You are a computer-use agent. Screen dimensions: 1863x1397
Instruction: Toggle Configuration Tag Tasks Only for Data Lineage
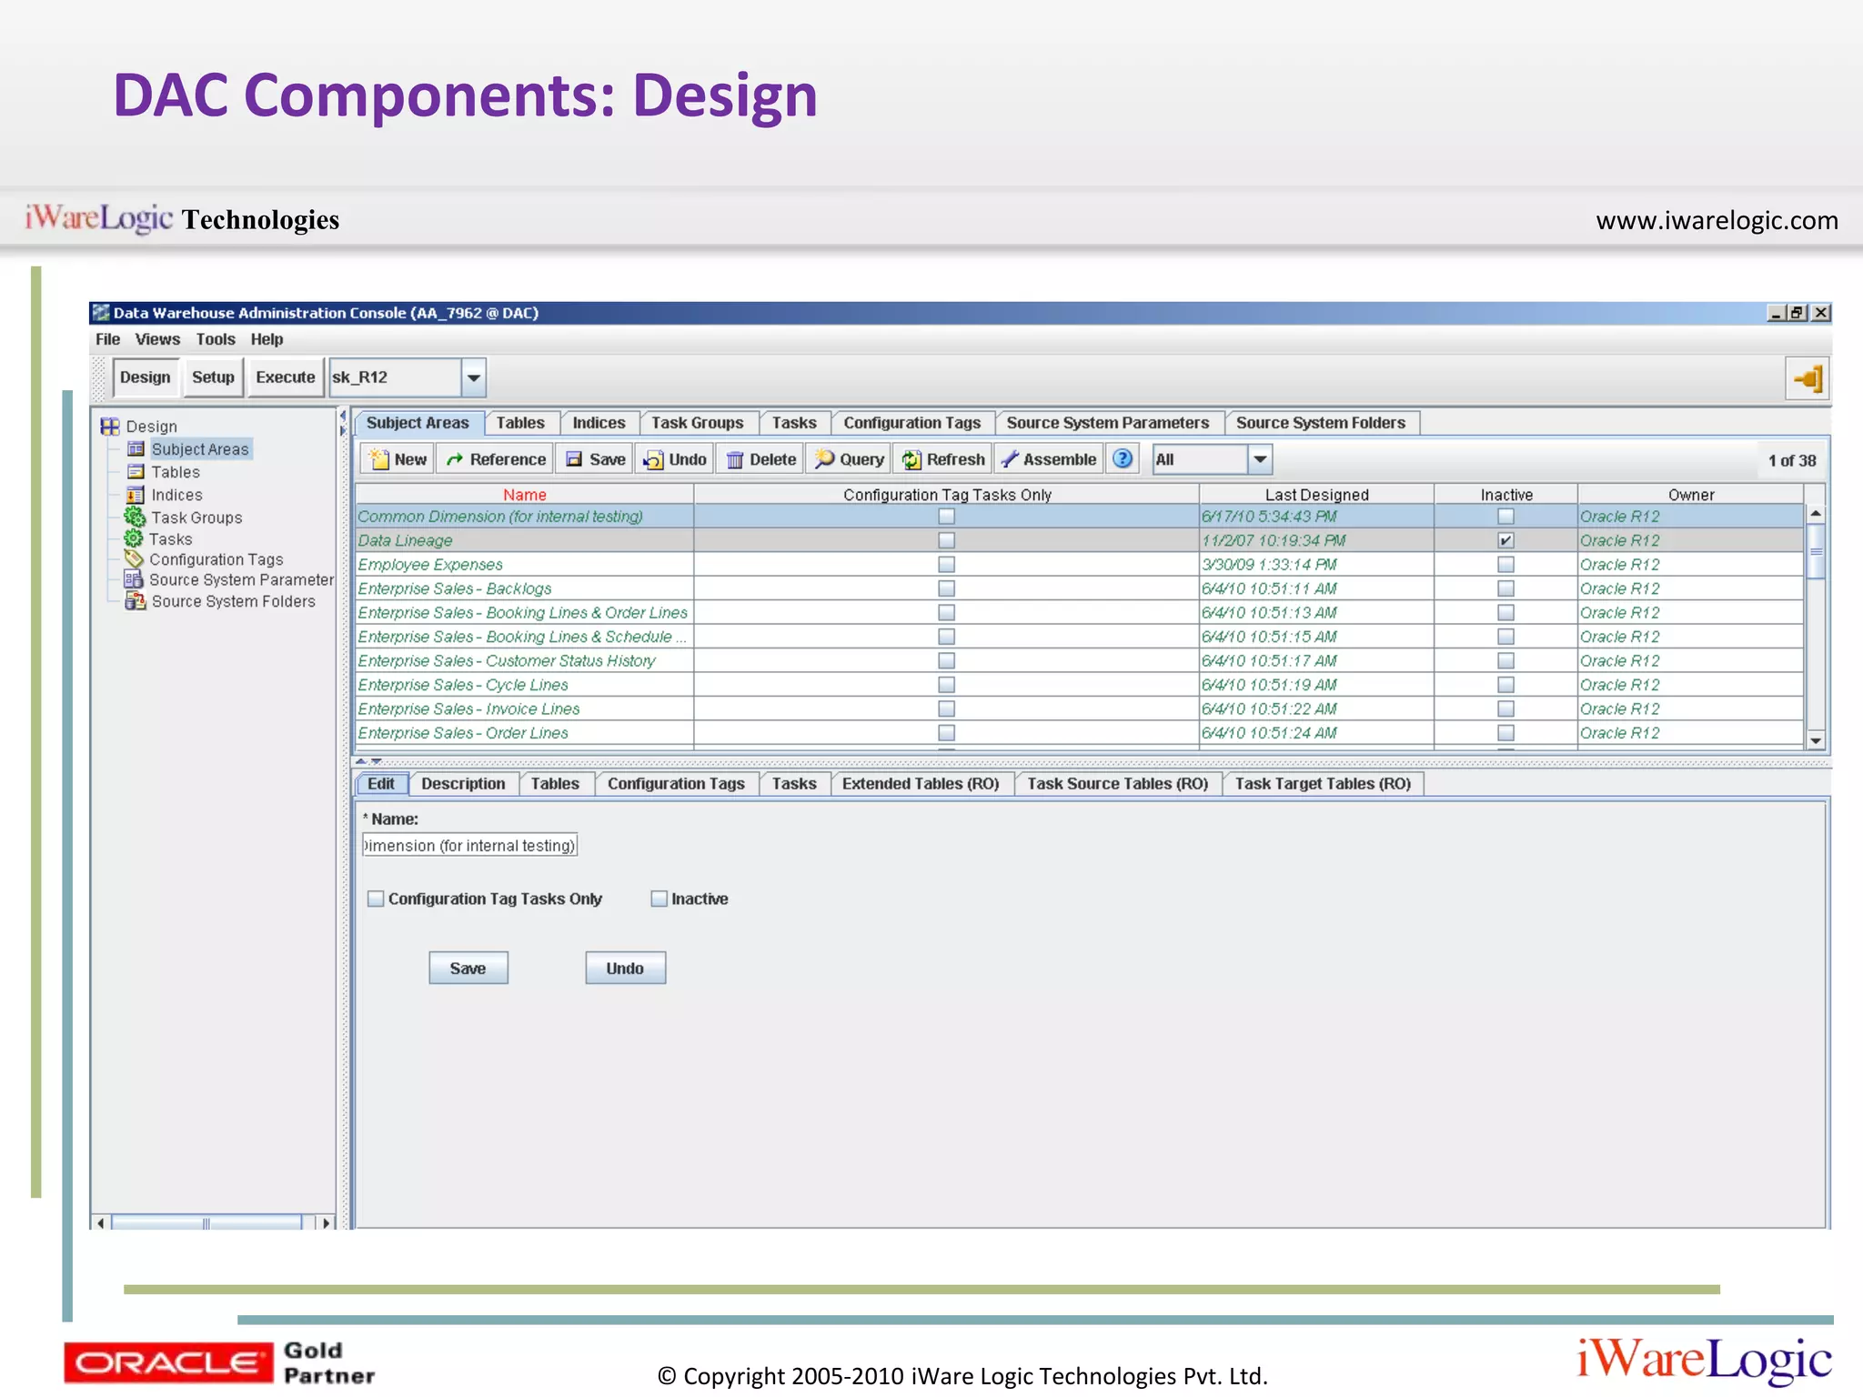point(946,540)
